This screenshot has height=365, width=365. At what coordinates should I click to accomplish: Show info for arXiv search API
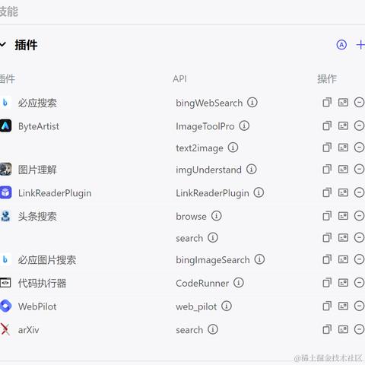tap(213, 329)
